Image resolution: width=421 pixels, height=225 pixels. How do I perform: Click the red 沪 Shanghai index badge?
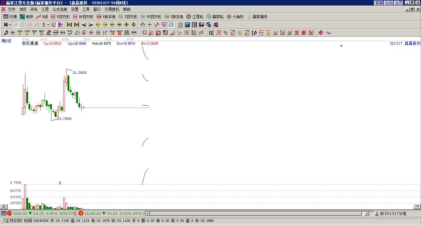pos(9,214)
